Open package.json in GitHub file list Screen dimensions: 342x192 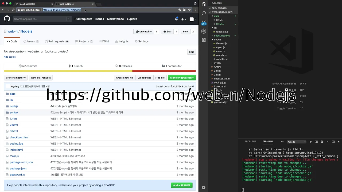[18, 169]
